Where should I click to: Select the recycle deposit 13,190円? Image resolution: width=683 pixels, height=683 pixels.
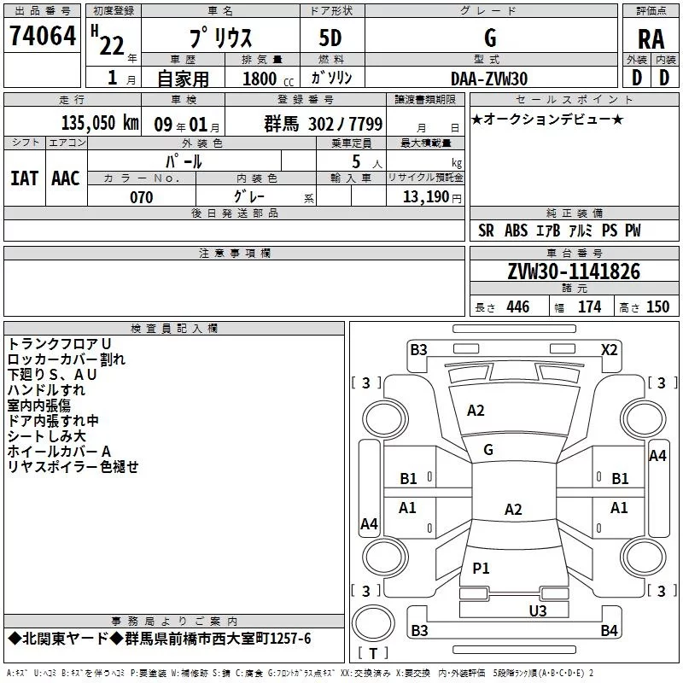[x=432, y=197]
